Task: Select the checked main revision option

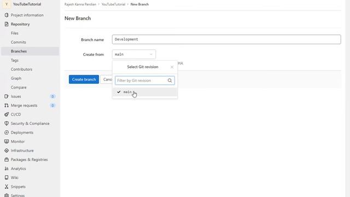Action: pos(144,92)
